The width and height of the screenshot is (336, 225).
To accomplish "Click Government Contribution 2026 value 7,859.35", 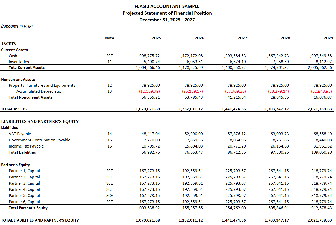I will (x=195, y=140).
